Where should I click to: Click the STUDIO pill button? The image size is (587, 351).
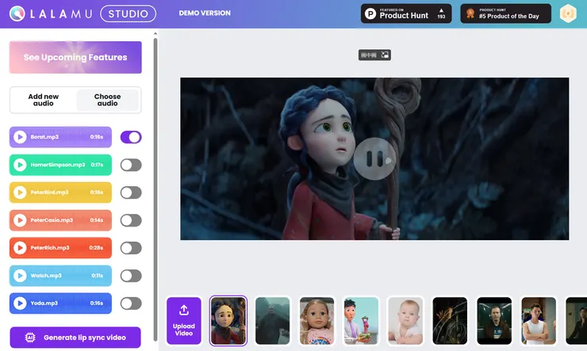[x=128, y=13]
